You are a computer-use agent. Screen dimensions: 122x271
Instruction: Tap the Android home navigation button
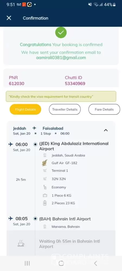(61, 263)
